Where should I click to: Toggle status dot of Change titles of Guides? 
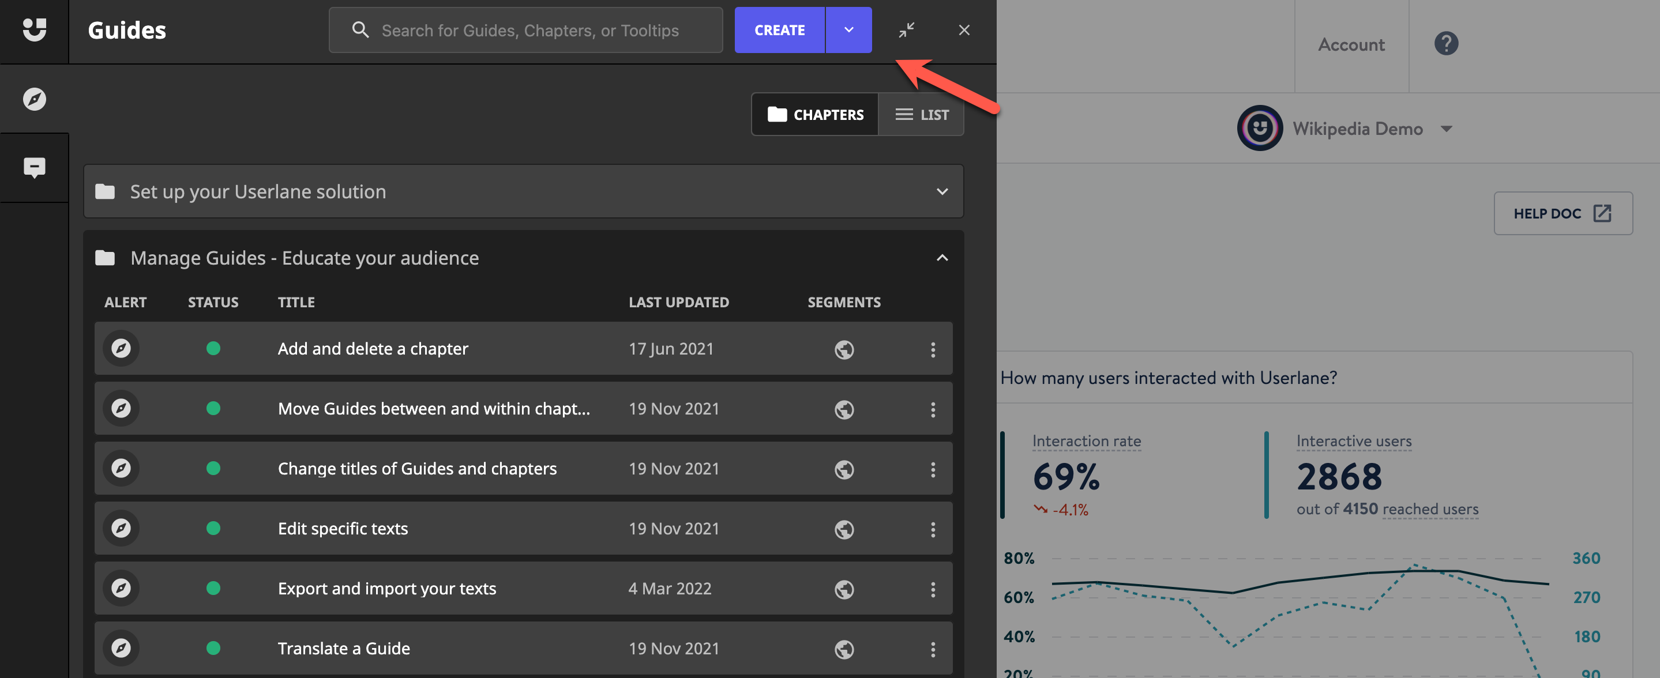(213, 469)
